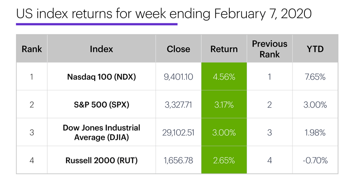The image size is (354, 185).
Task: Click the green 4.56% return cell
Action: click(224, 77)
